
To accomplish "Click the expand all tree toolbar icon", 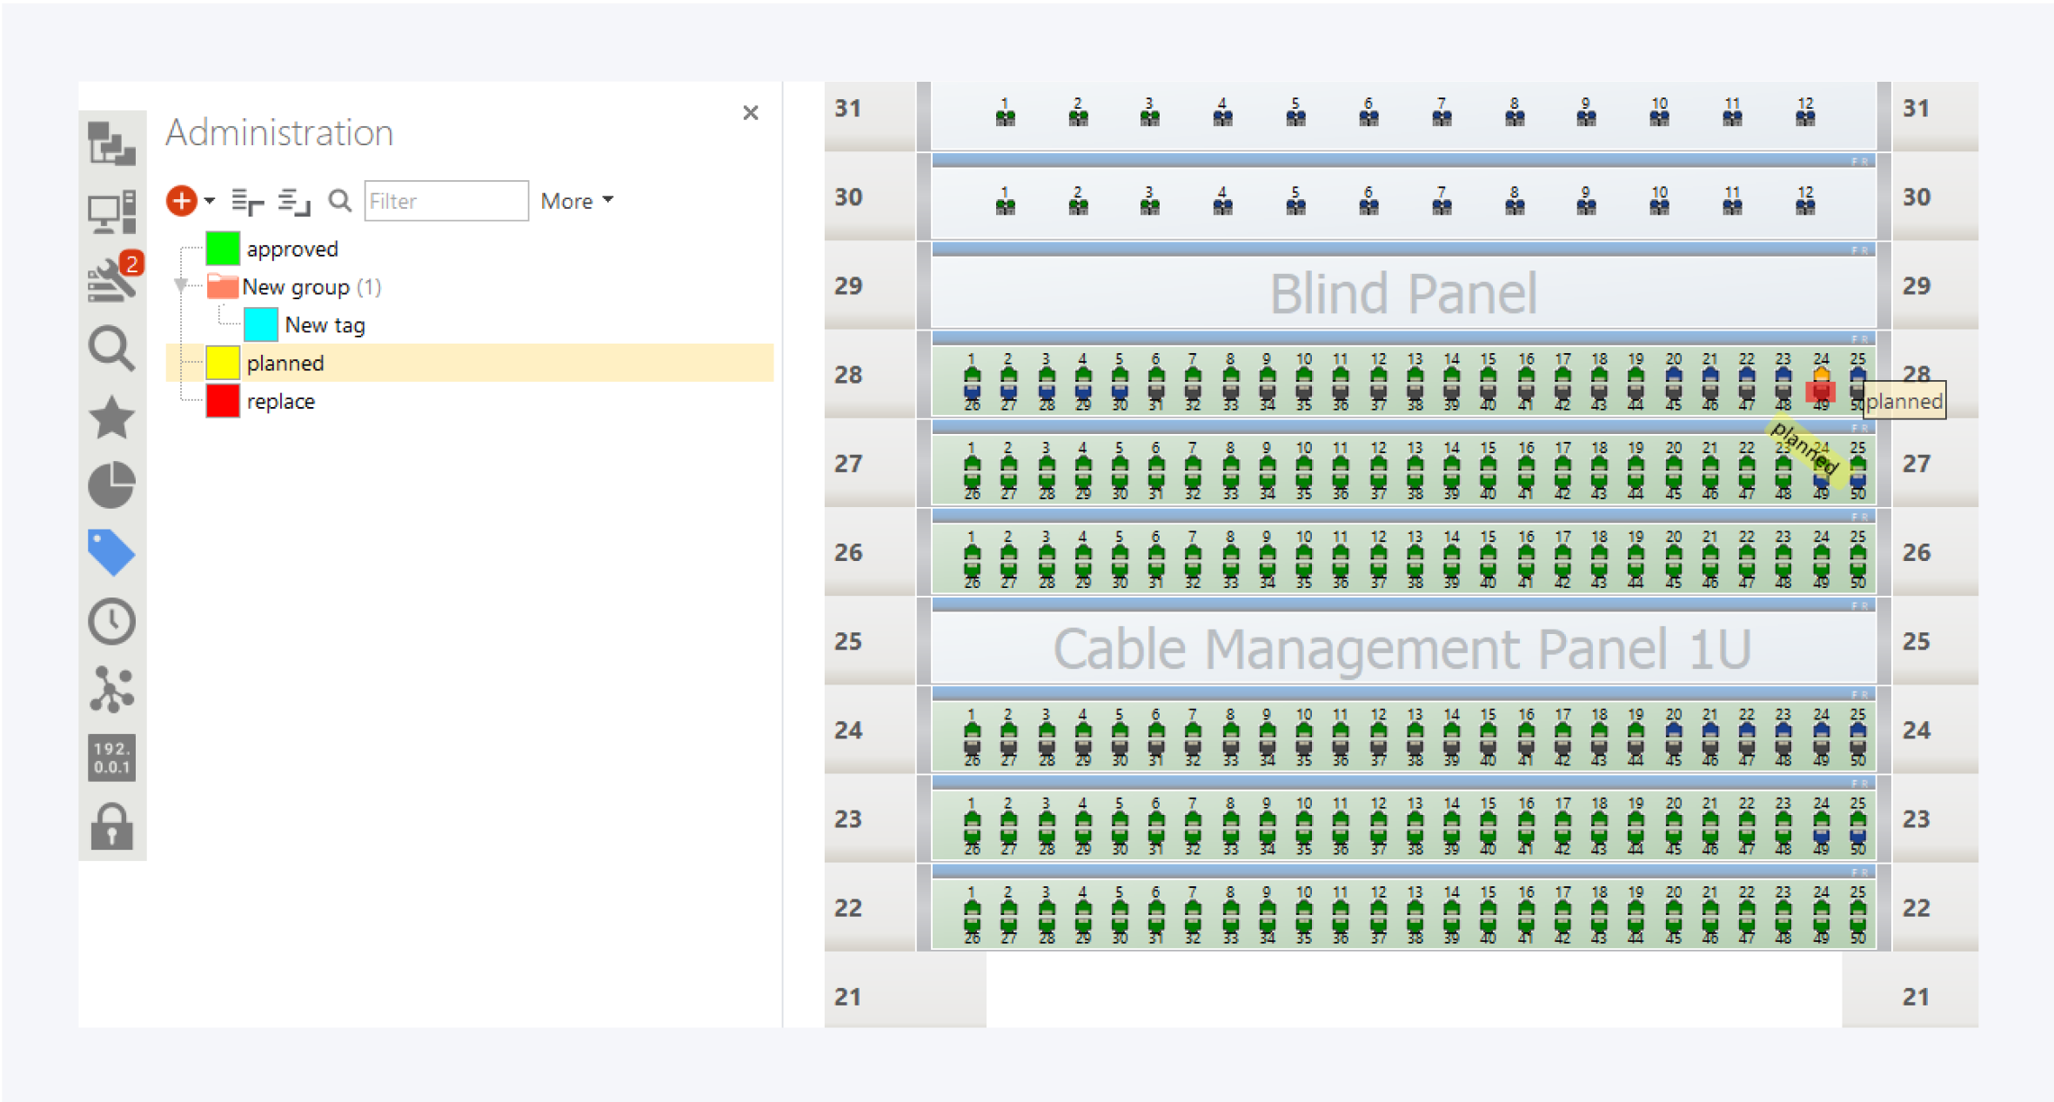I will pyautogui.click(x=248, y=202).
